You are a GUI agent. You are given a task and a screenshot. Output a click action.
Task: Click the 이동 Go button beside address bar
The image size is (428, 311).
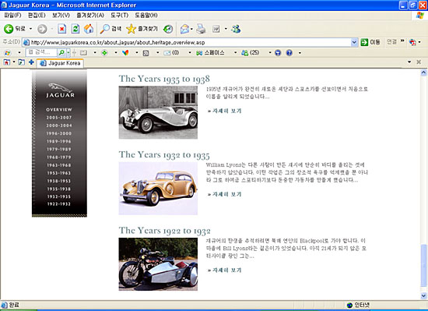click(x=370, y=42)
